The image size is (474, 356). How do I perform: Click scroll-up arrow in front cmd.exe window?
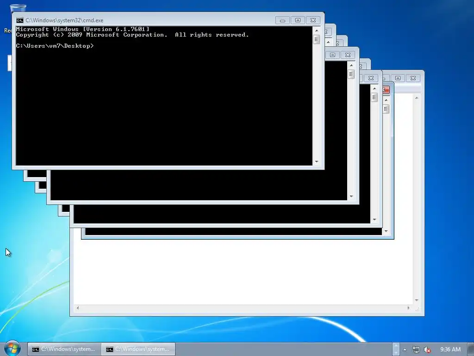pos(317,30)
